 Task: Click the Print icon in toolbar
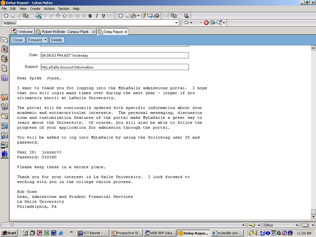(156, 16)
